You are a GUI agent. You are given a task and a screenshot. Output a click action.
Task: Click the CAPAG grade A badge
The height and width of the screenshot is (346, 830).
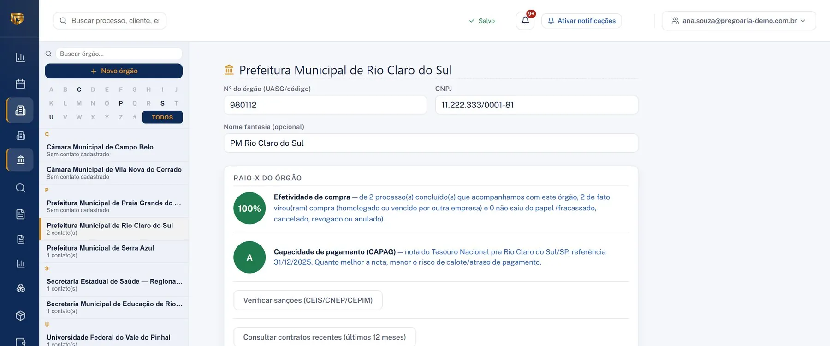click(249, 257)
